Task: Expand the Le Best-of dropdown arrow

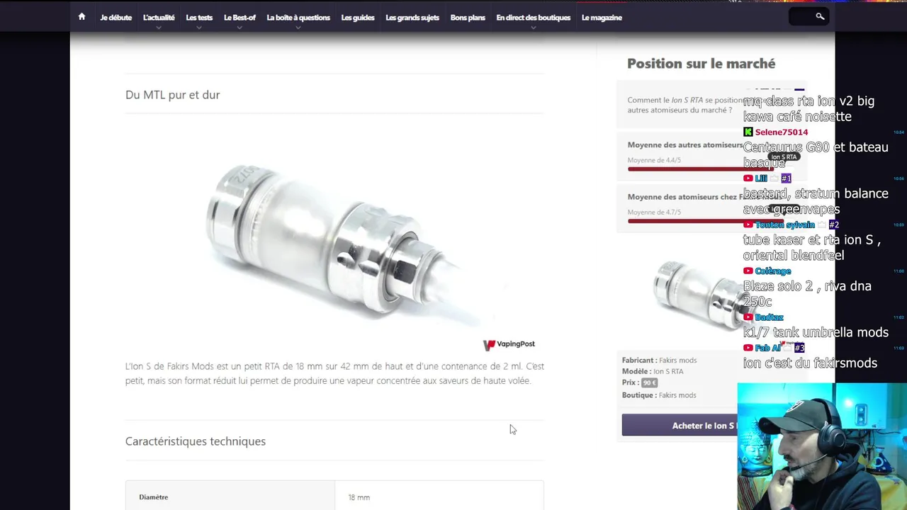Action: pos(240,28)
